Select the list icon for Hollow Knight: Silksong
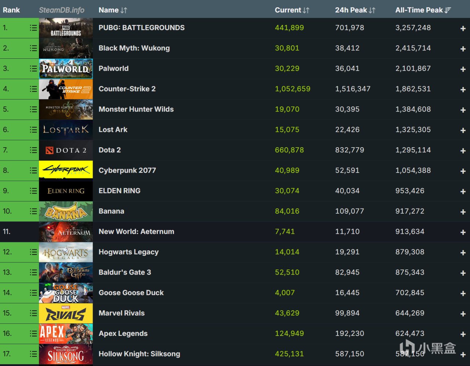Image resolution: width=470 pixels, height=366 pixels. pos(33,354)
